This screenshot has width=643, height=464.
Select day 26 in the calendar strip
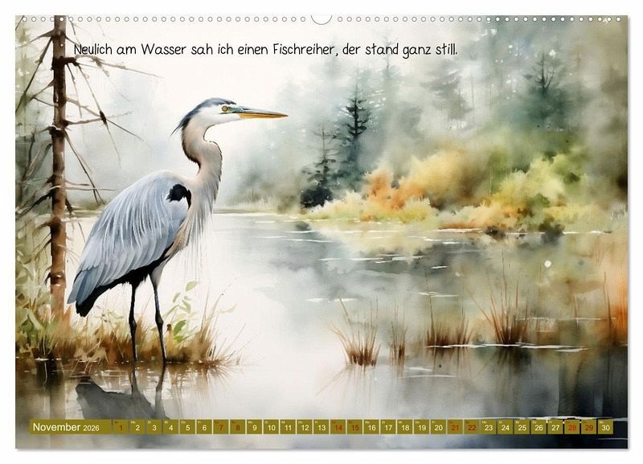(x=539, y=427)
